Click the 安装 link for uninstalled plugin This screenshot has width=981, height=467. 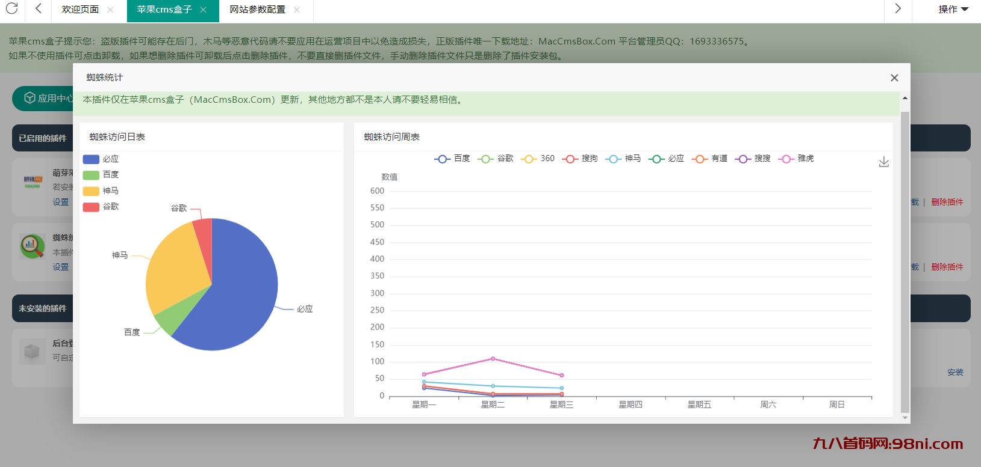coord(955,373)
